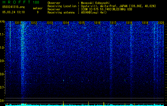Click the observer name Masayuki Kobayashi
This screenshot has width=167, height=106.
click(x=95, y=3)
